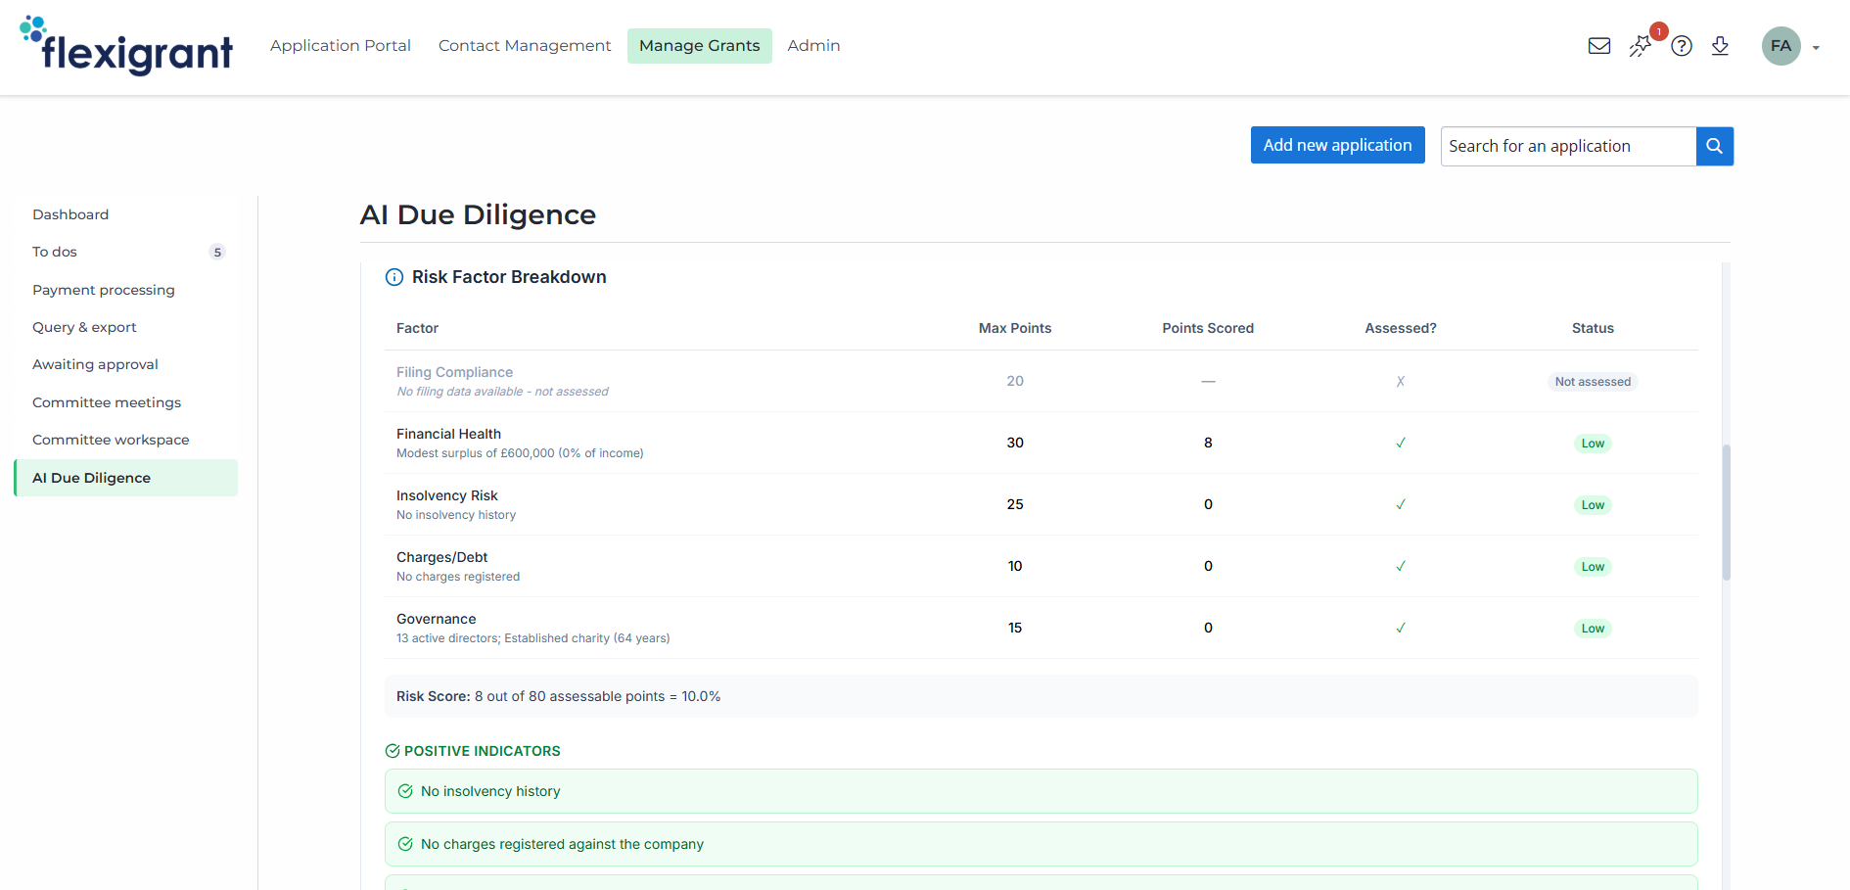Click the Insolvency Risk factor name
This screenshot has width=1850, height=890.
click(447, 495)
